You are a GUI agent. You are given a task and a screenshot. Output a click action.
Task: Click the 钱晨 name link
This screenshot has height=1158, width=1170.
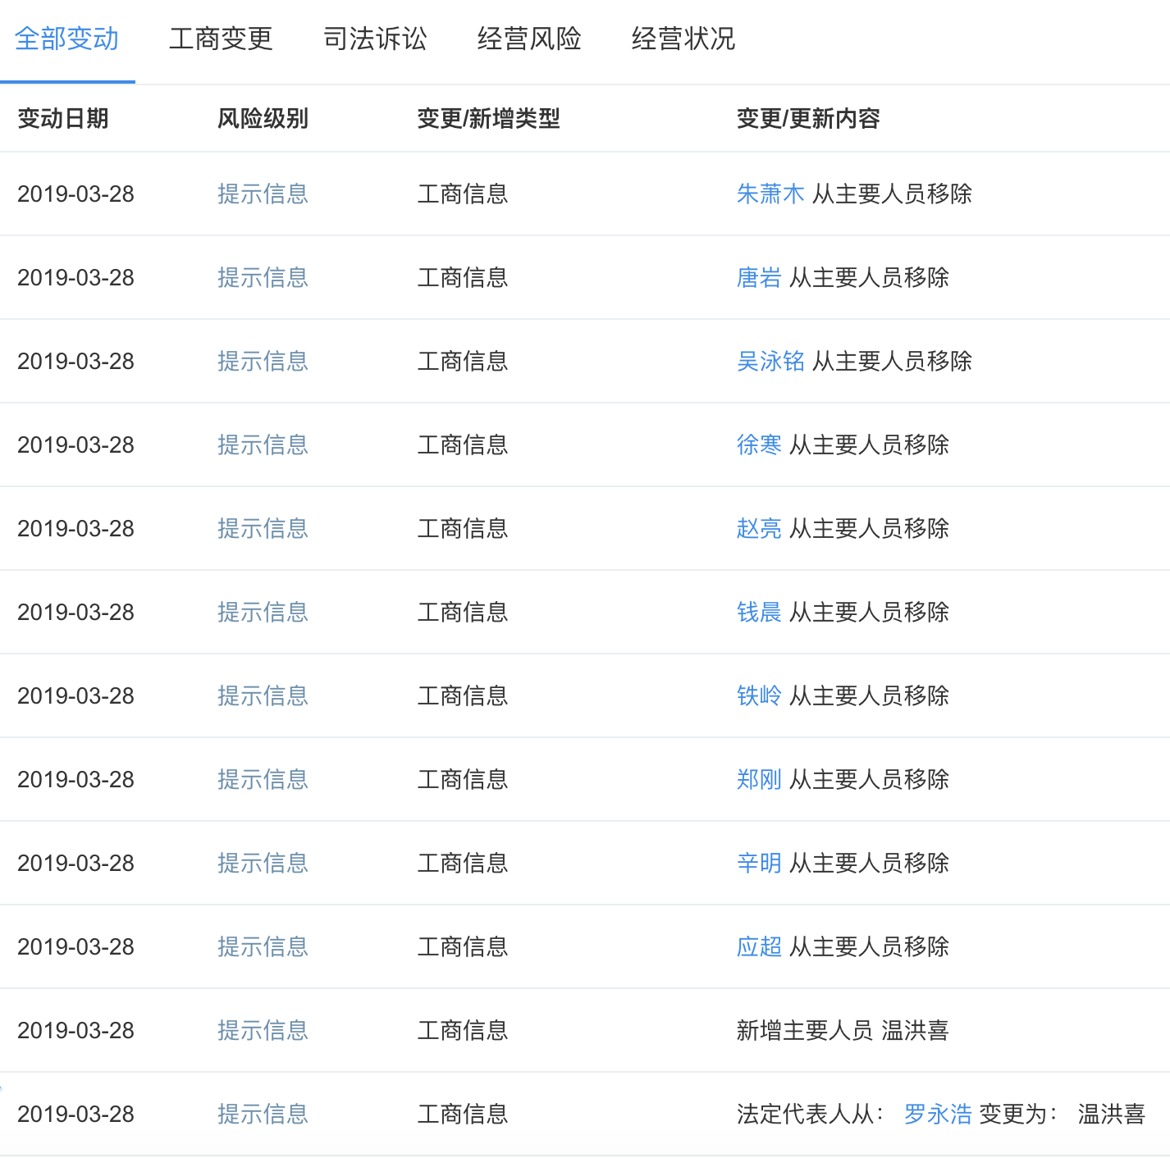point(759,612)
